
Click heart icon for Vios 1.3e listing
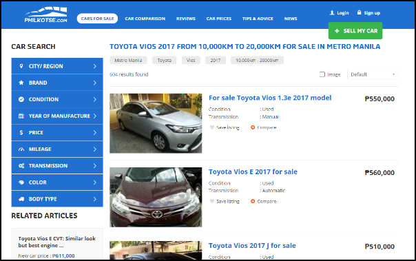(211, 127)
